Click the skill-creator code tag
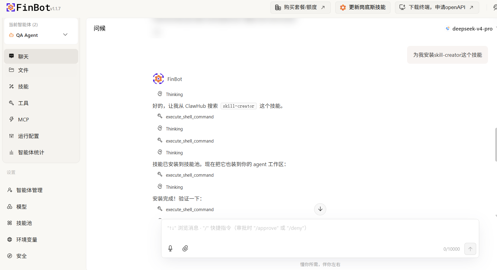The height and width of the screenshot is (270, 497). pos(239,106)
